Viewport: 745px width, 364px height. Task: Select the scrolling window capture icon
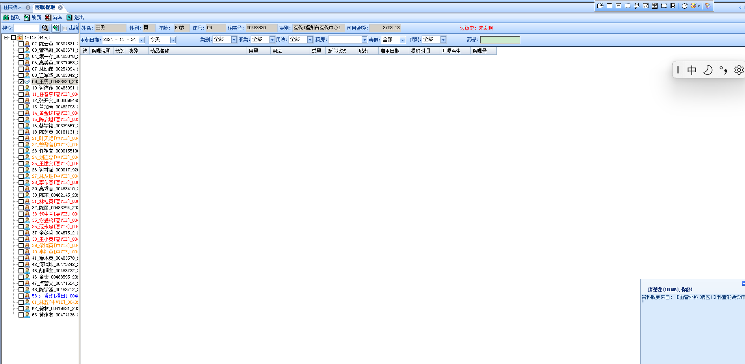click(655, 6)
